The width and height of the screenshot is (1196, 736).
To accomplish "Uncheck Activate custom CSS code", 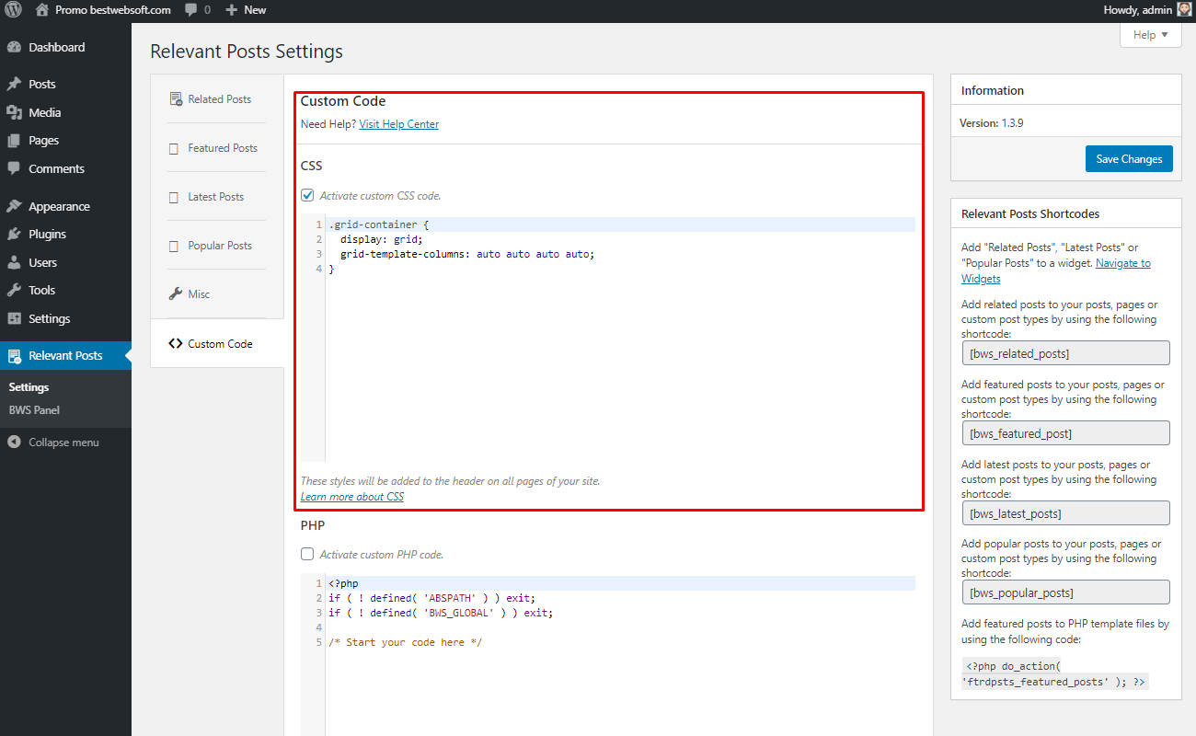I will pos(307,195).
